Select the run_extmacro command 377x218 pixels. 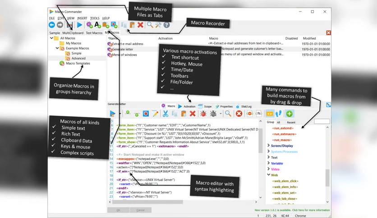pyautogui.click(x=284, y=134)
